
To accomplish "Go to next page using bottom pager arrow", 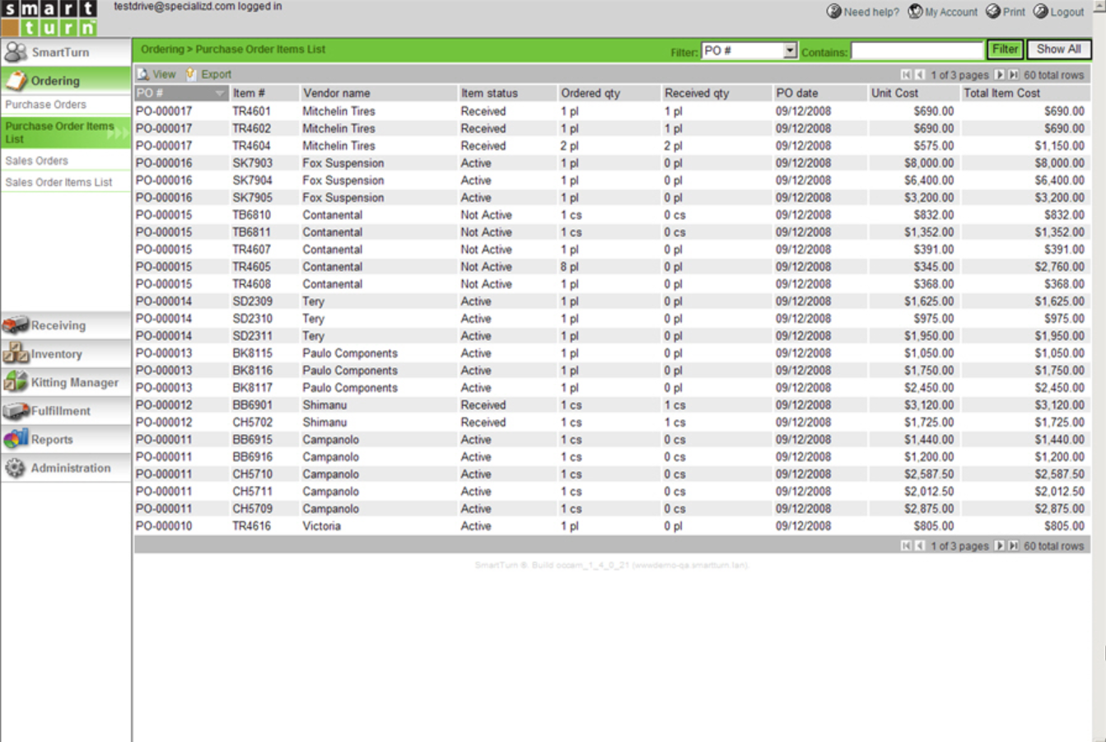I will pyautogui.click(x=999, y=546).
